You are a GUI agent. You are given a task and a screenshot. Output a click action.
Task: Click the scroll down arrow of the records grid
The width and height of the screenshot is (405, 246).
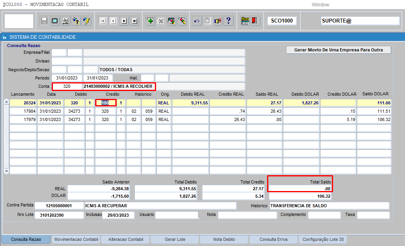click(x=6, y=171)
